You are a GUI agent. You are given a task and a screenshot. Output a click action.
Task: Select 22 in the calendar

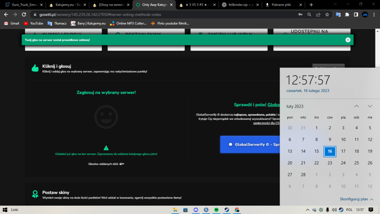tap(317, 163)
